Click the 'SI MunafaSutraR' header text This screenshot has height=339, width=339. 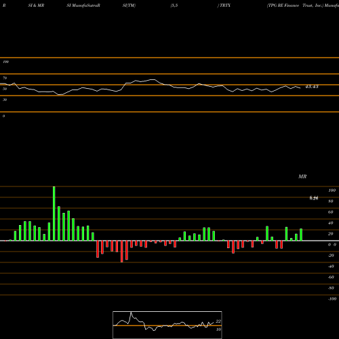[x=83, y=5]
